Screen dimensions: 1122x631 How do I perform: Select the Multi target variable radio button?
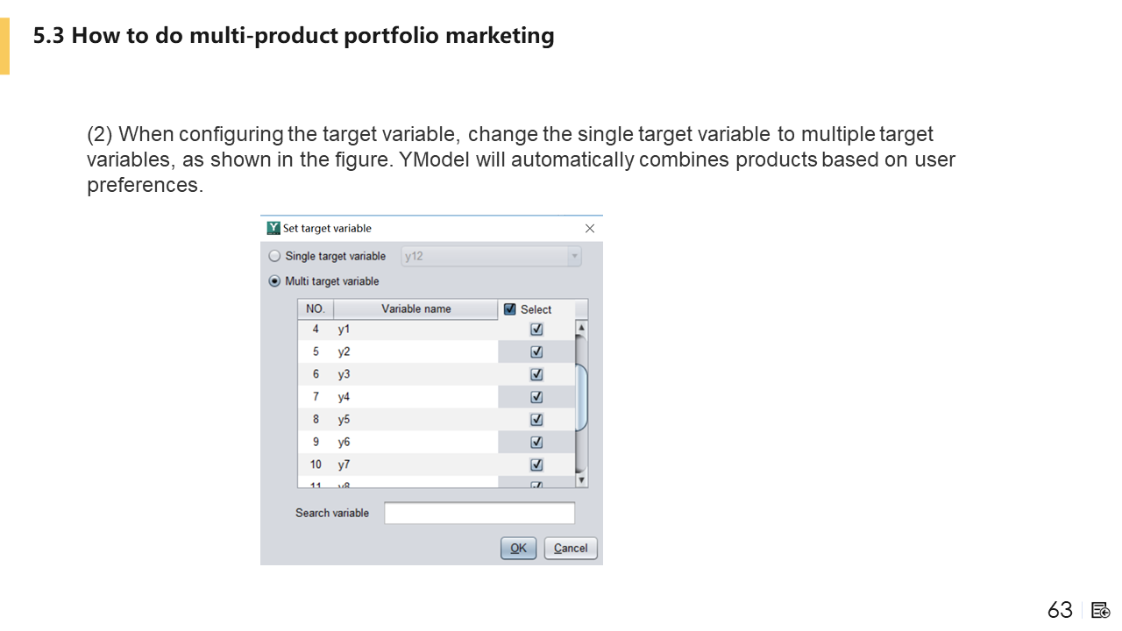[275, 281]
